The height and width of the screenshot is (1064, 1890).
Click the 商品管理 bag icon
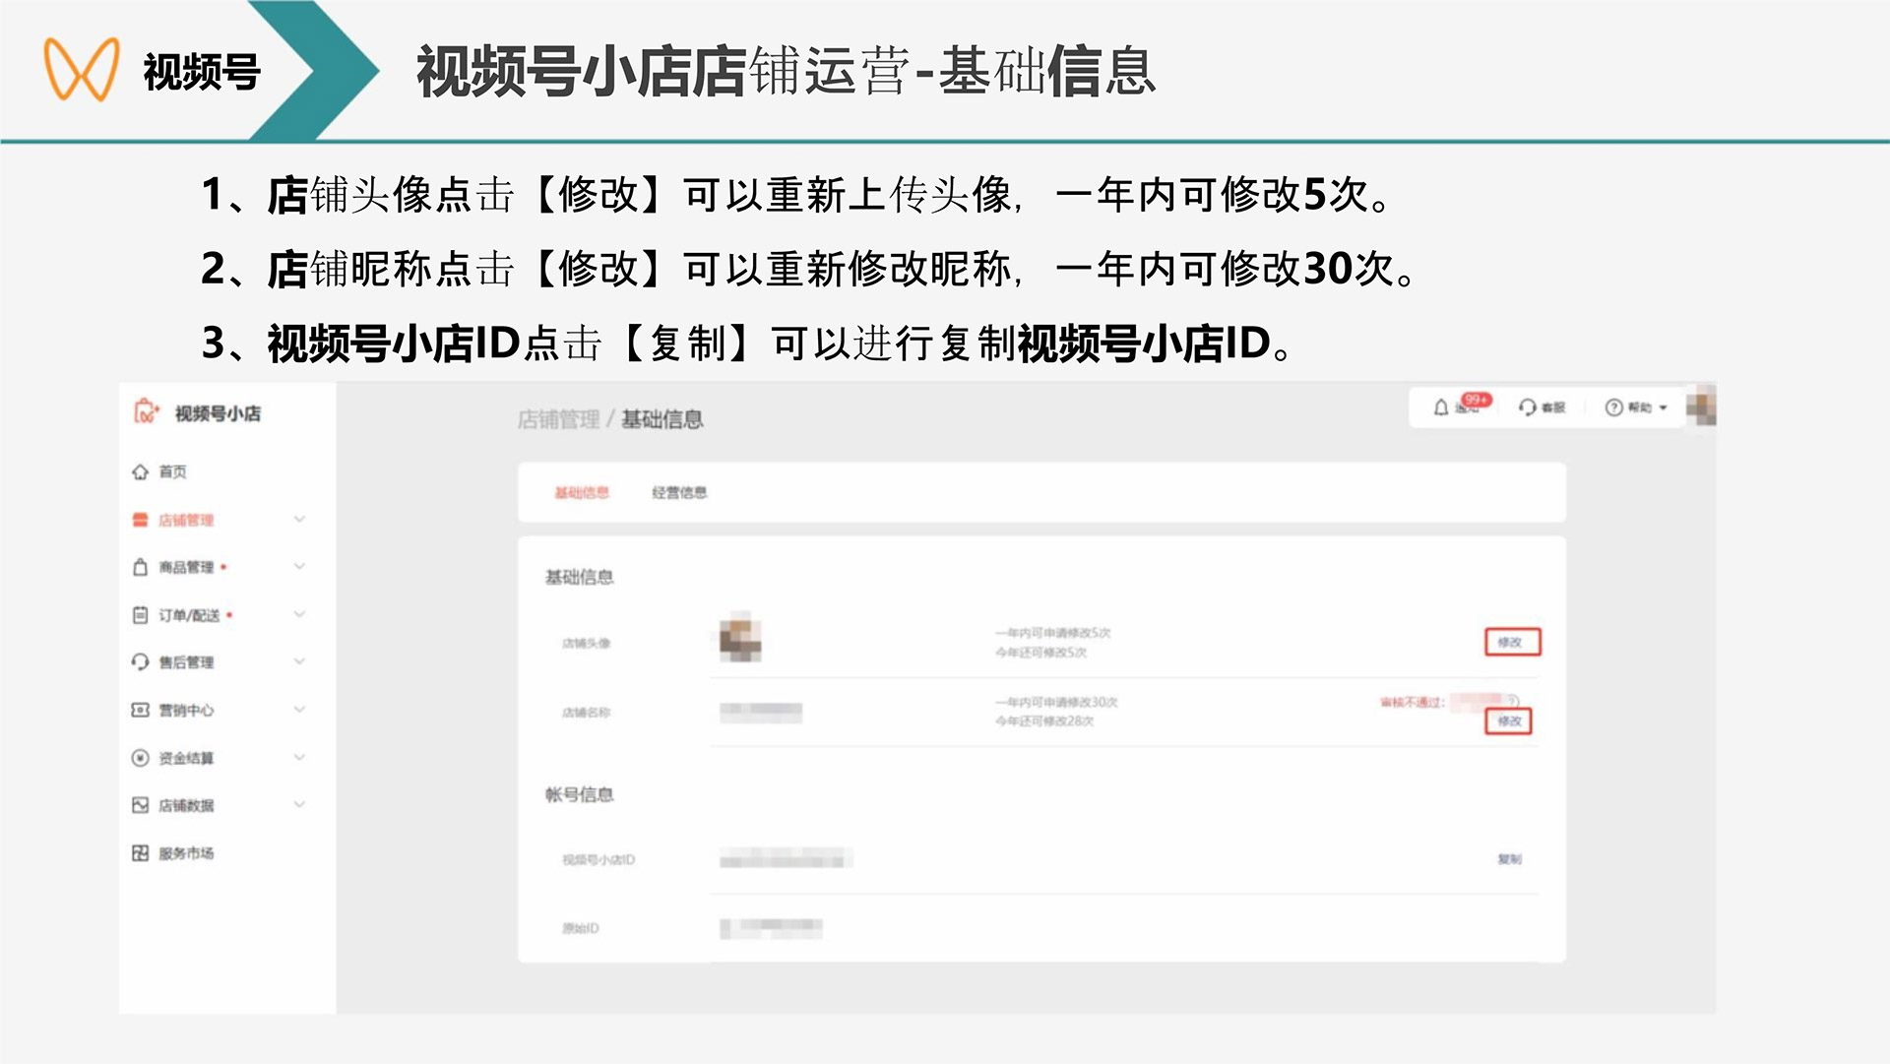[x=140, y=567]
